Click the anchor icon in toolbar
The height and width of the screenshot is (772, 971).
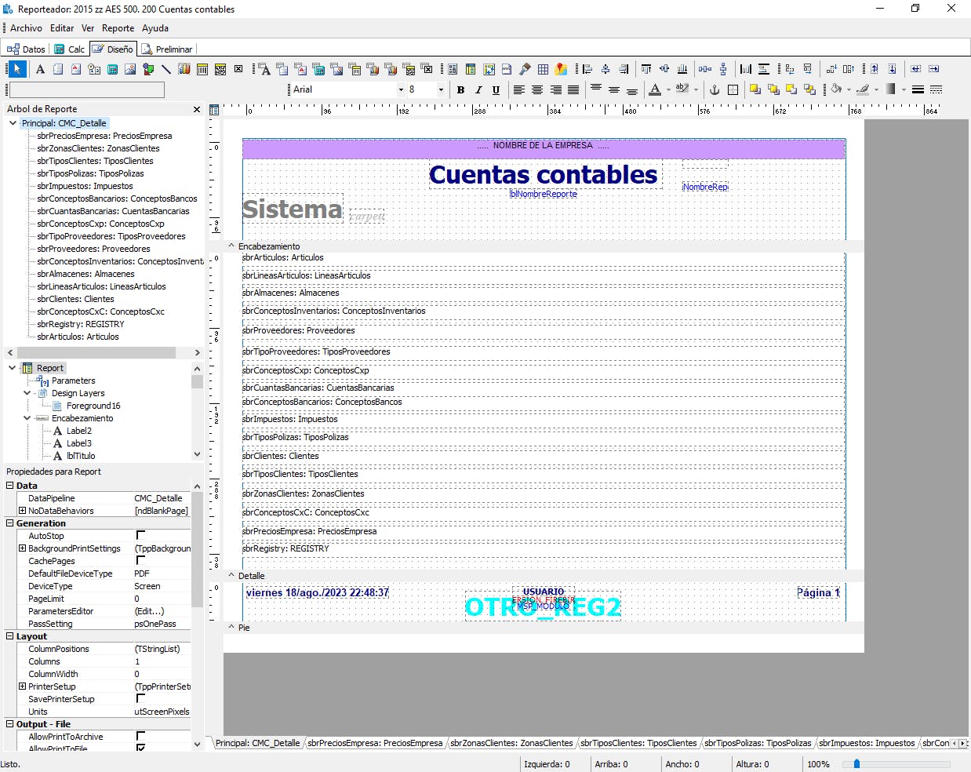coord(714,90)
